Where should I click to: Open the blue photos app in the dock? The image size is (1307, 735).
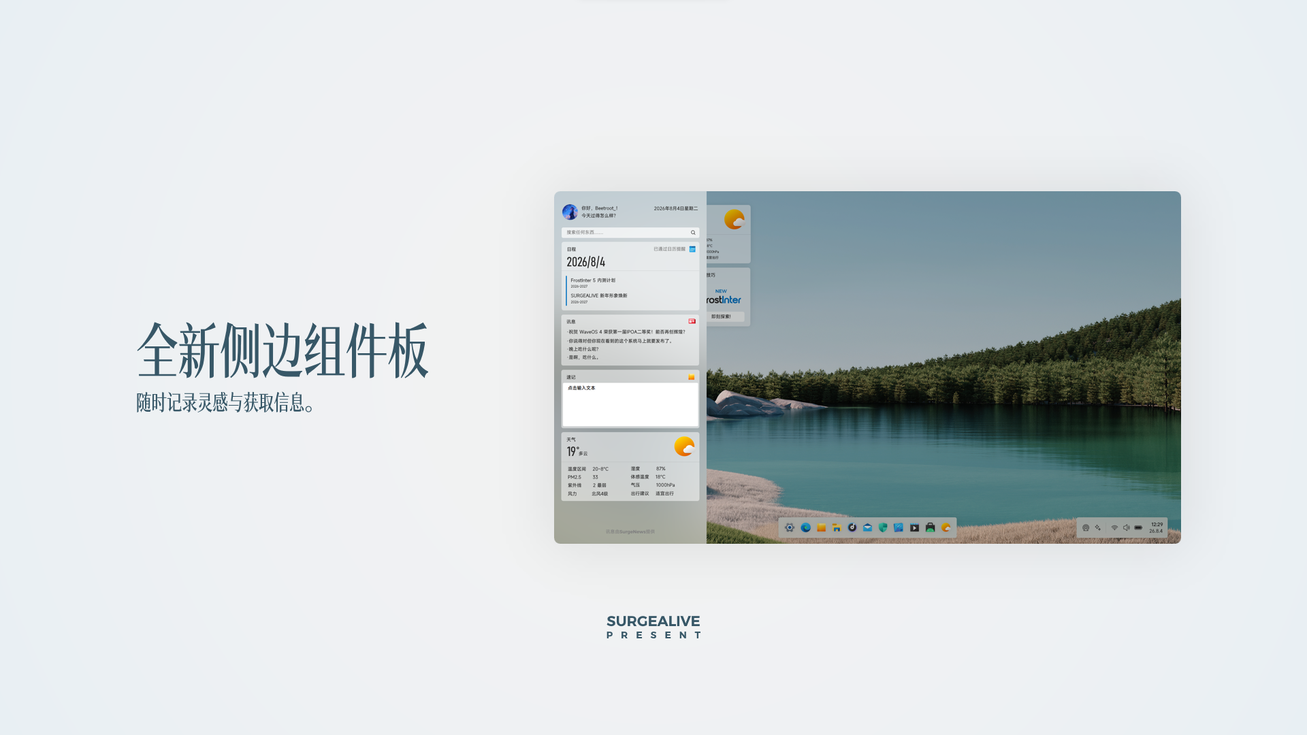pos(899,527)
